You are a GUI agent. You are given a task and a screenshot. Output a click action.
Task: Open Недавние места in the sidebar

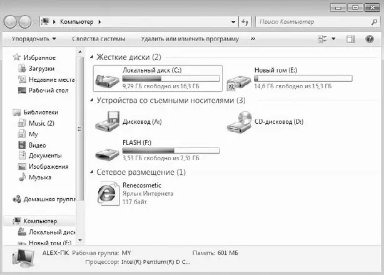pyautogui.click(x=51, y=79)
